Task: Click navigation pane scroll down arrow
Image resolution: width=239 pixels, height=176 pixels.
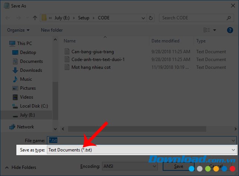Action: 55,129
